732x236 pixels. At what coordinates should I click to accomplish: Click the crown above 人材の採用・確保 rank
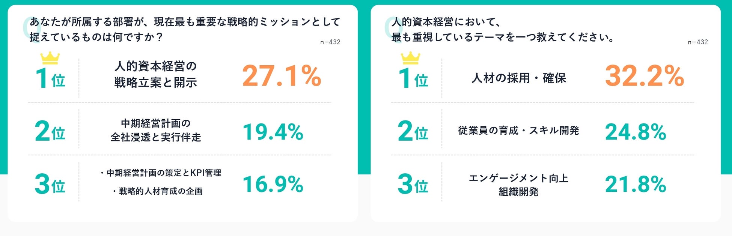pos(410,58)
